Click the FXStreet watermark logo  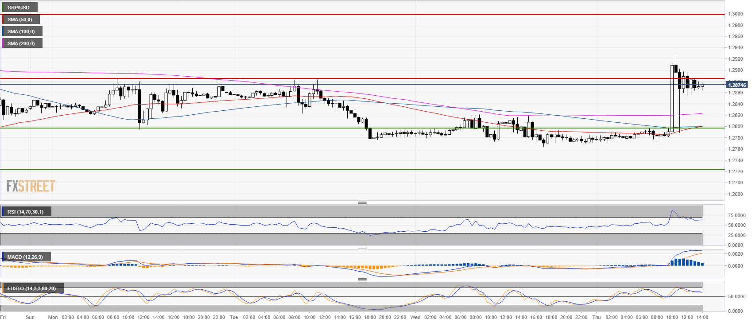click(31, 186)
